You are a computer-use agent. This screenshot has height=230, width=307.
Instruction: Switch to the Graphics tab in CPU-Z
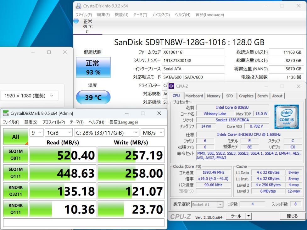[246, 96]
